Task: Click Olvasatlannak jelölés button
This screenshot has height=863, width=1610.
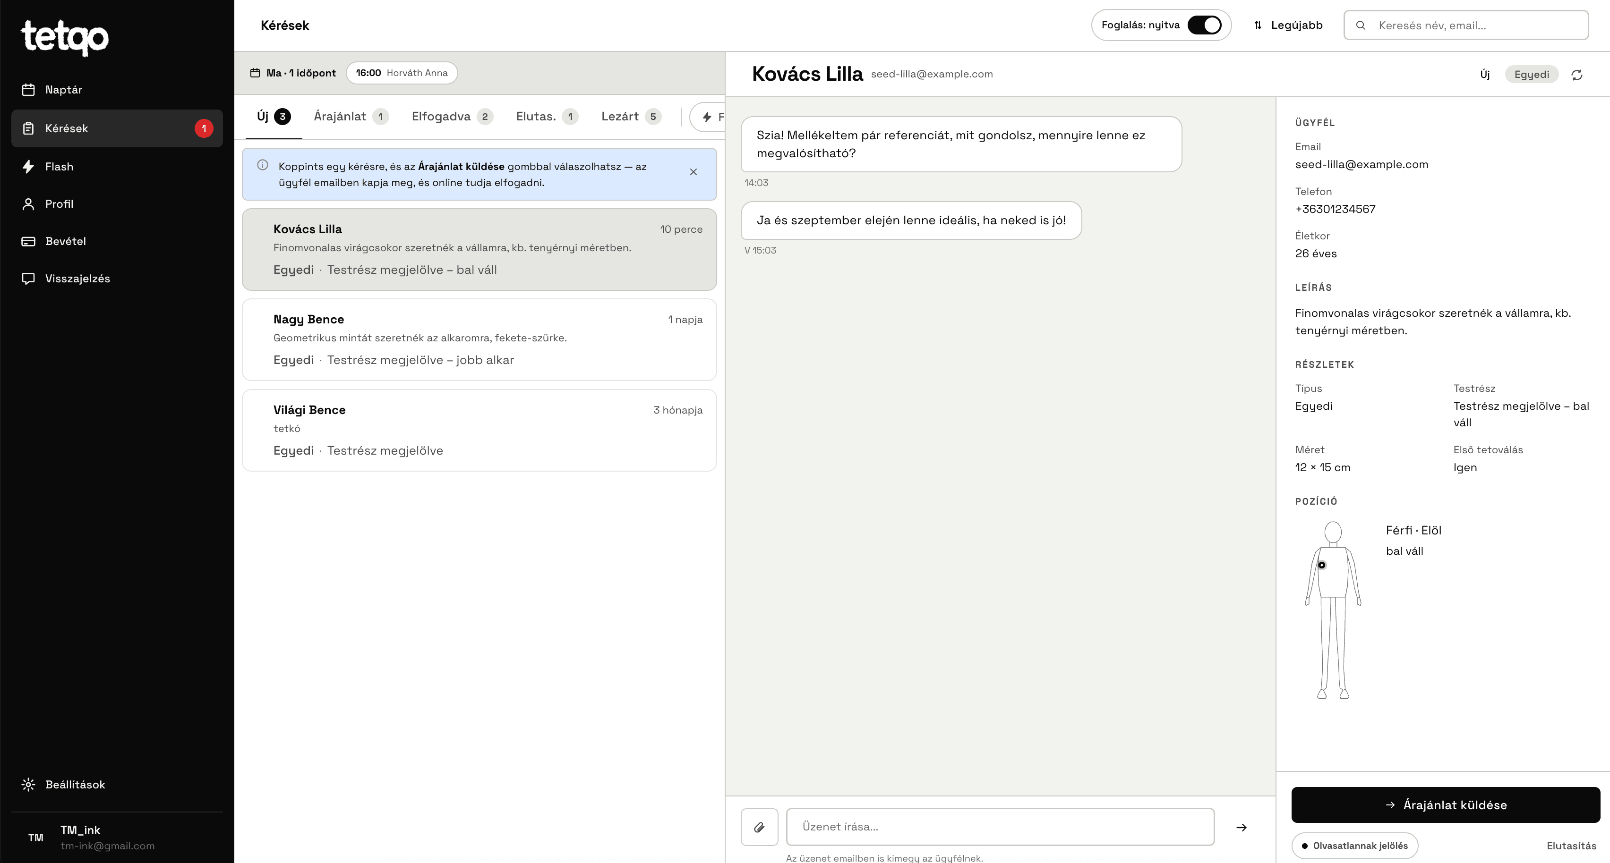Action: 1354,846
